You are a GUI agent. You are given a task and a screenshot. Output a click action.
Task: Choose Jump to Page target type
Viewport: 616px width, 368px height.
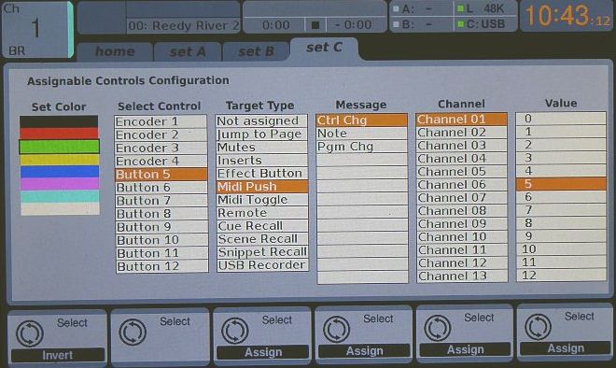(261, 134)
